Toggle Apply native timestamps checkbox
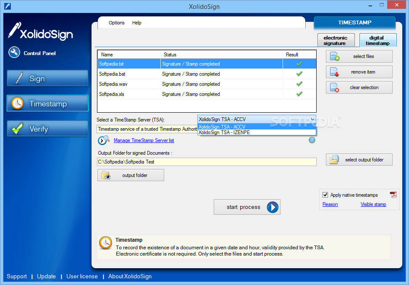This screenshot has height=285, width=409. (x=325, y=195)
